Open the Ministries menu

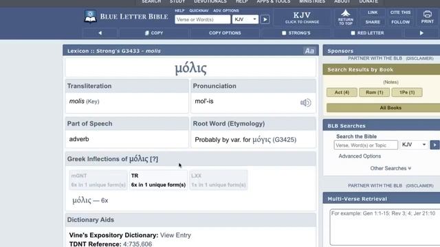click(x=312, y=1)
